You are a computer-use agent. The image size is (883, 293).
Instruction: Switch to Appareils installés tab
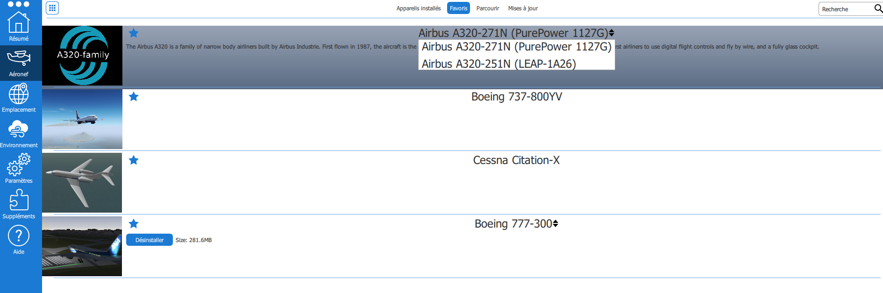pyautogui.click(x=418, y=8)
